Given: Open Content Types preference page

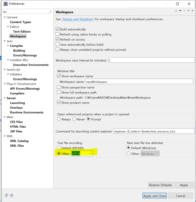Looking at the screenshot, I should (20, 22).
